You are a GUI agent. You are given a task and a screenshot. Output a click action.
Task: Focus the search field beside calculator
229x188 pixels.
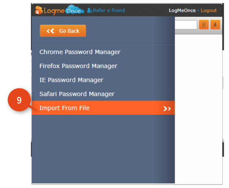click(x=186, y=25)
